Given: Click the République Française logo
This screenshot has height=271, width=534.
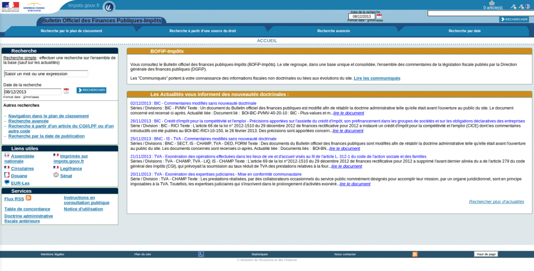Looking at the screenshot, I should (10, 7).
